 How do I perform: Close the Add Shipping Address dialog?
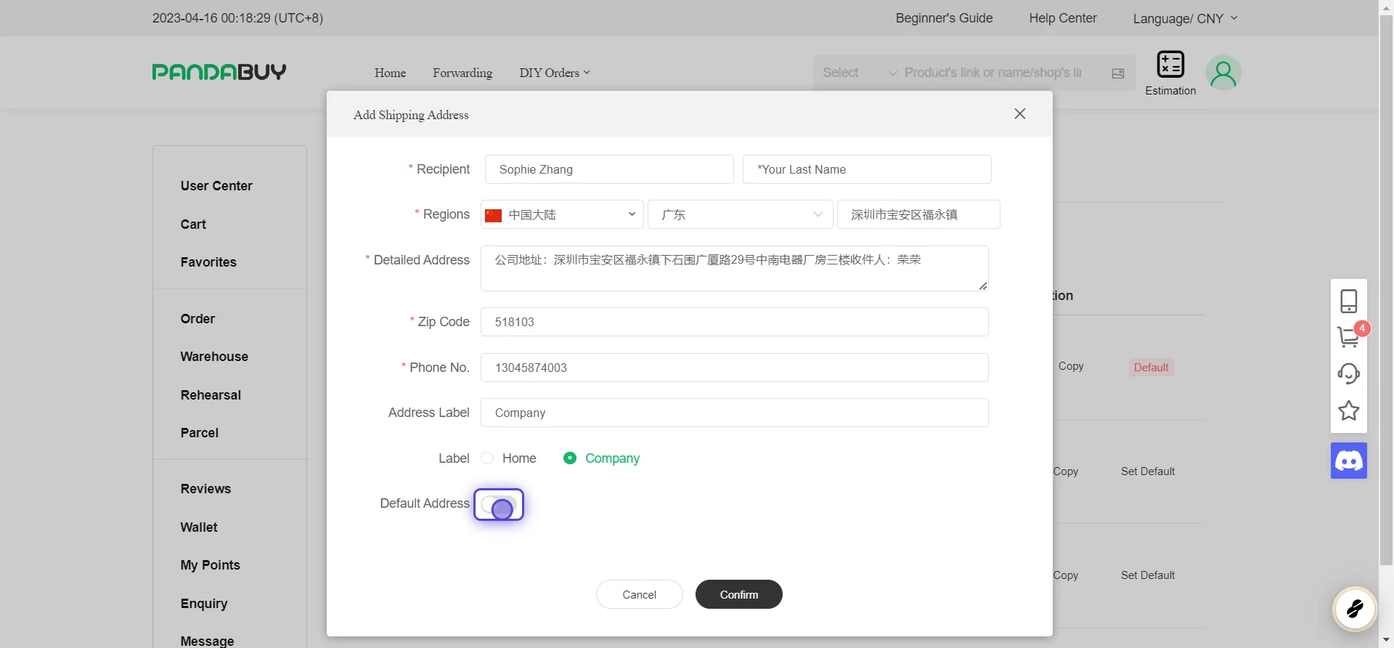(1020, 114)
